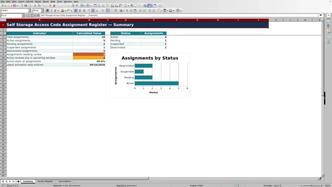The height and width of the screenshot is (187, 332).
Task: Open the AutoSum Select Function dropdown arrow
Action: pos(35,16)
